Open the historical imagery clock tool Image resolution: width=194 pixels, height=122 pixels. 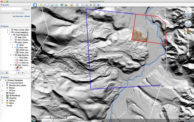pyautogui.click(x=62, y=5)
